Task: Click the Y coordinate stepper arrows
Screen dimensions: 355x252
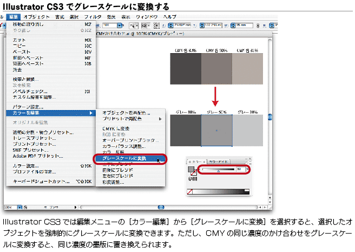Action: coord(202,25)
